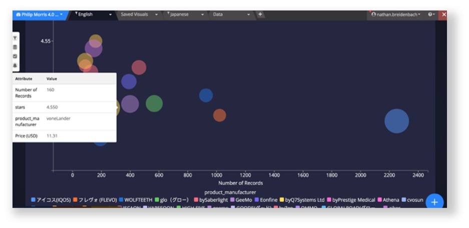The width and height of the screenshot is (469, 228).
Task: Open the bell alerts icon in left toolbar
Action: pyautogui.click(x=15, y=65)
